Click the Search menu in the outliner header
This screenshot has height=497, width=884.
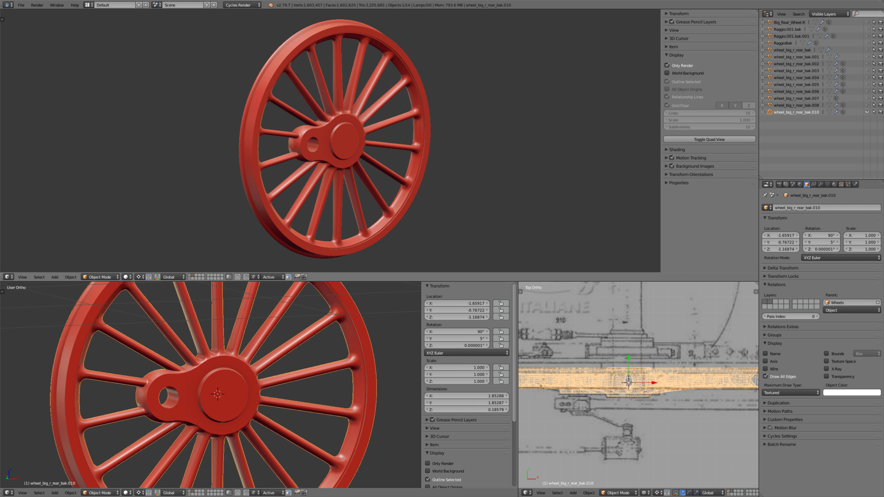coord(799,14)
